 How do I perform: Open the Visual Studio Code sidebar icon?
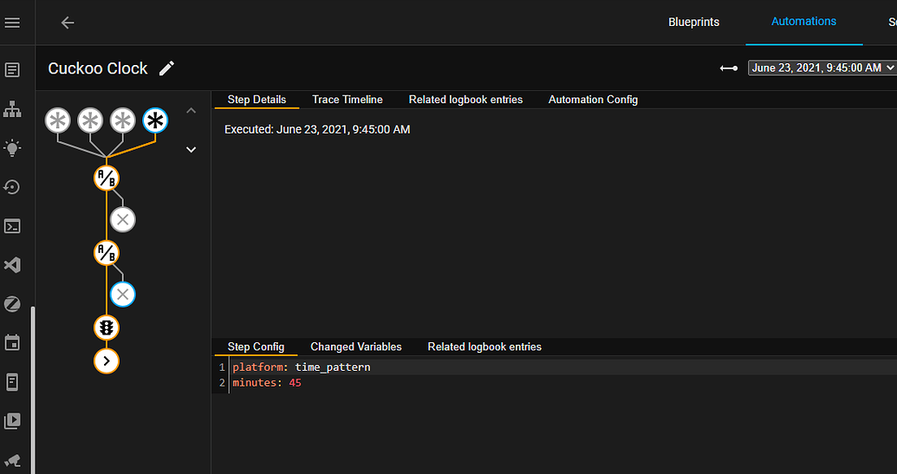tap(12, 265)
